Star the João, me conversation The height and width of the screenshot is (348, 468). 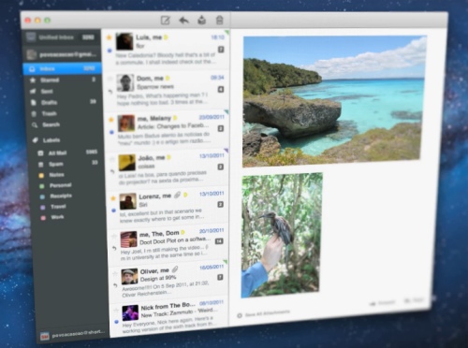[x=112, y=159]
